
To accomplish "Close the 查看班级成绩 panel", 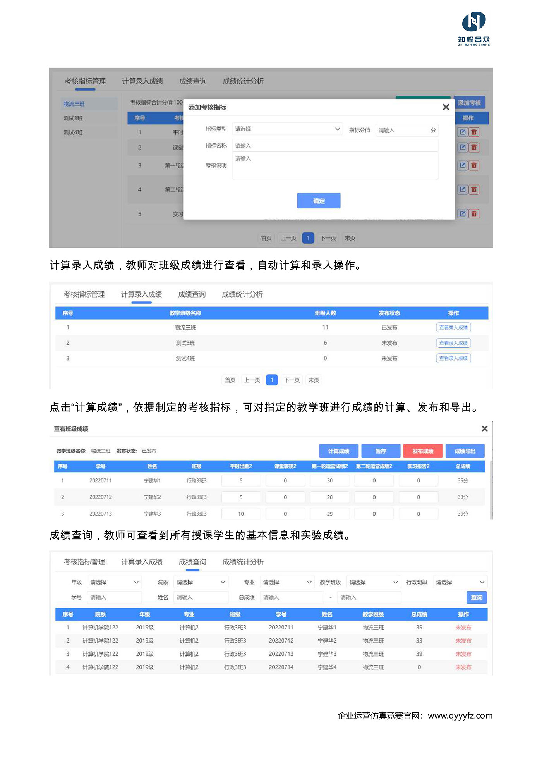I will pyautogui.click(x=484, y=428).
